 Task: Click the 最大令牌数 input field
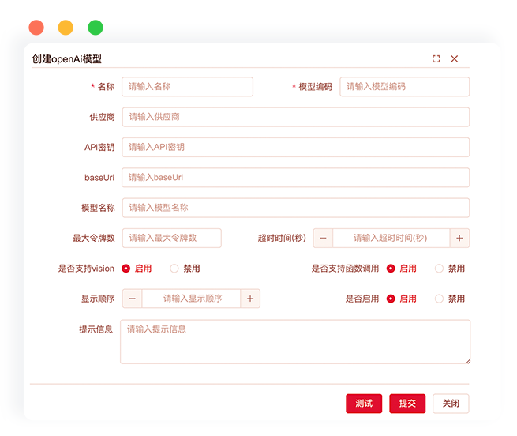172,238
